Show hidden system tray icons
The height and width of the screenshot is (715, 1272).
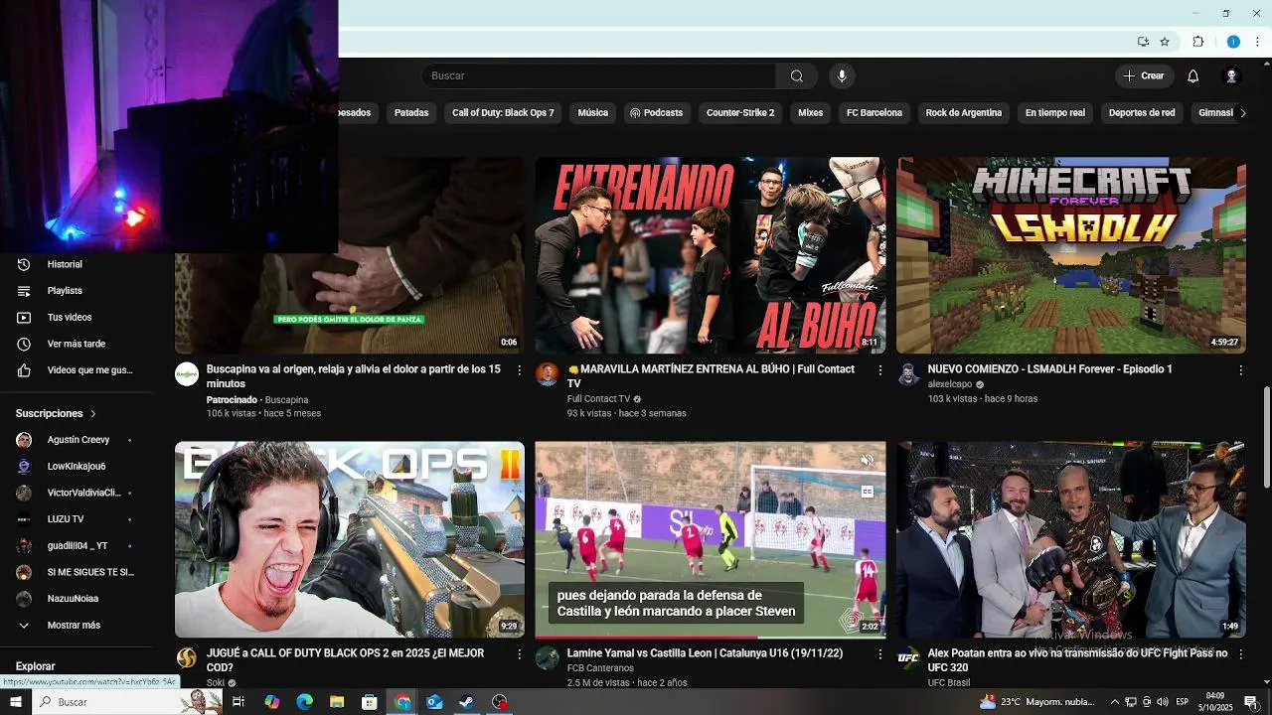(x=1114, y=702)
